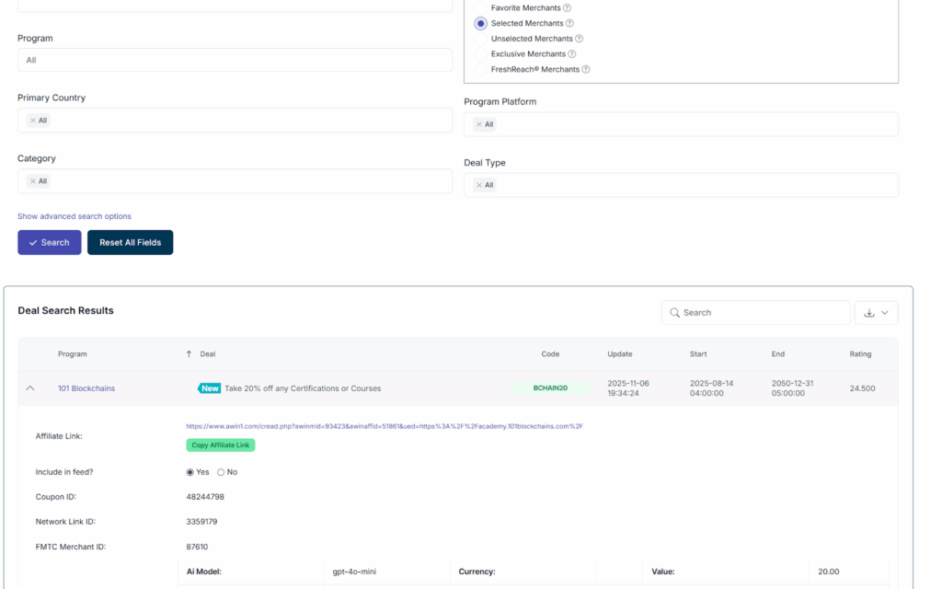Sort results by the Deal column header

pyautogui.click(x=207, y=354)
